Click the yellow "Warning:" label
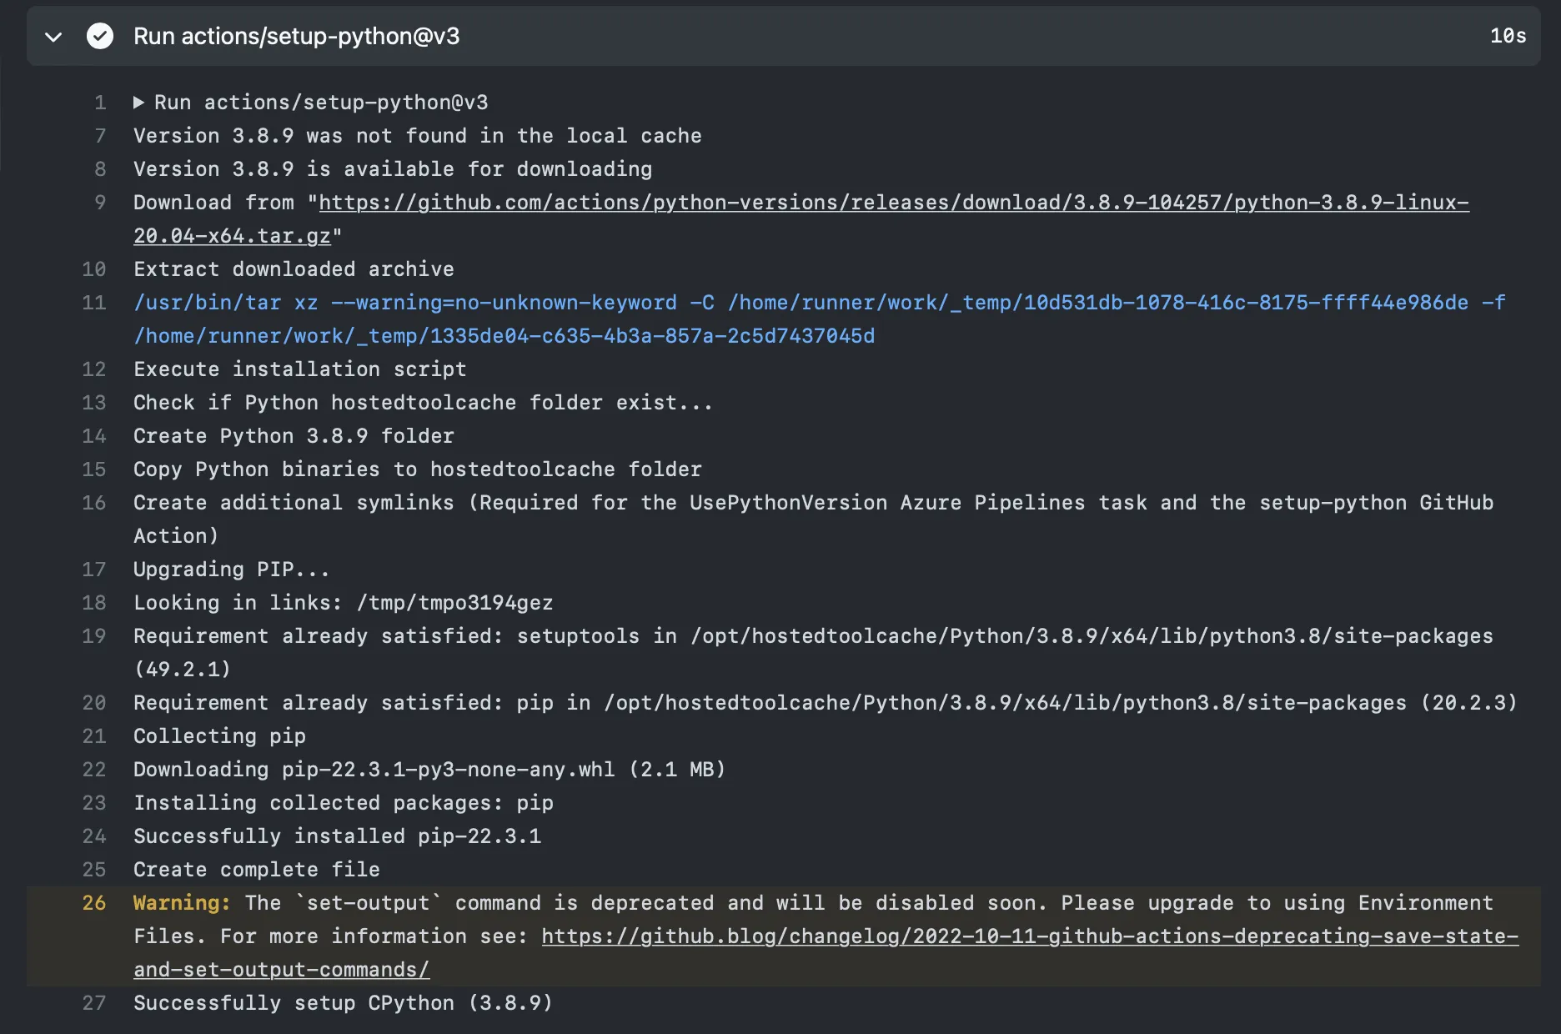Viewport: 1561px width, 1034px height. coord(181,903)
